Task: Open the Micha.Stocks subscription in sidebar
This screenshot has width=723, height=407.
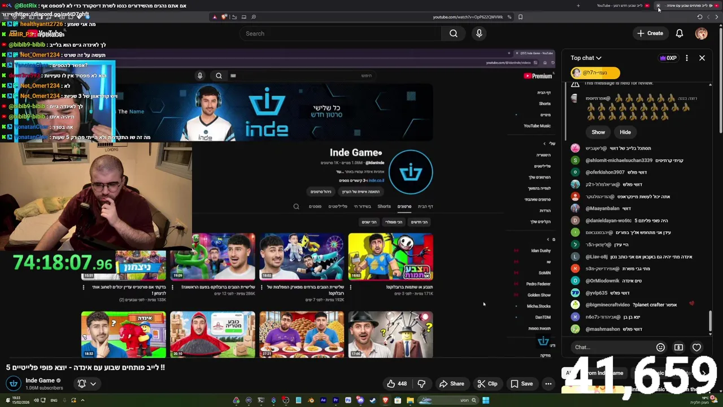Action: pyautogui.click(x=539, y=306)
